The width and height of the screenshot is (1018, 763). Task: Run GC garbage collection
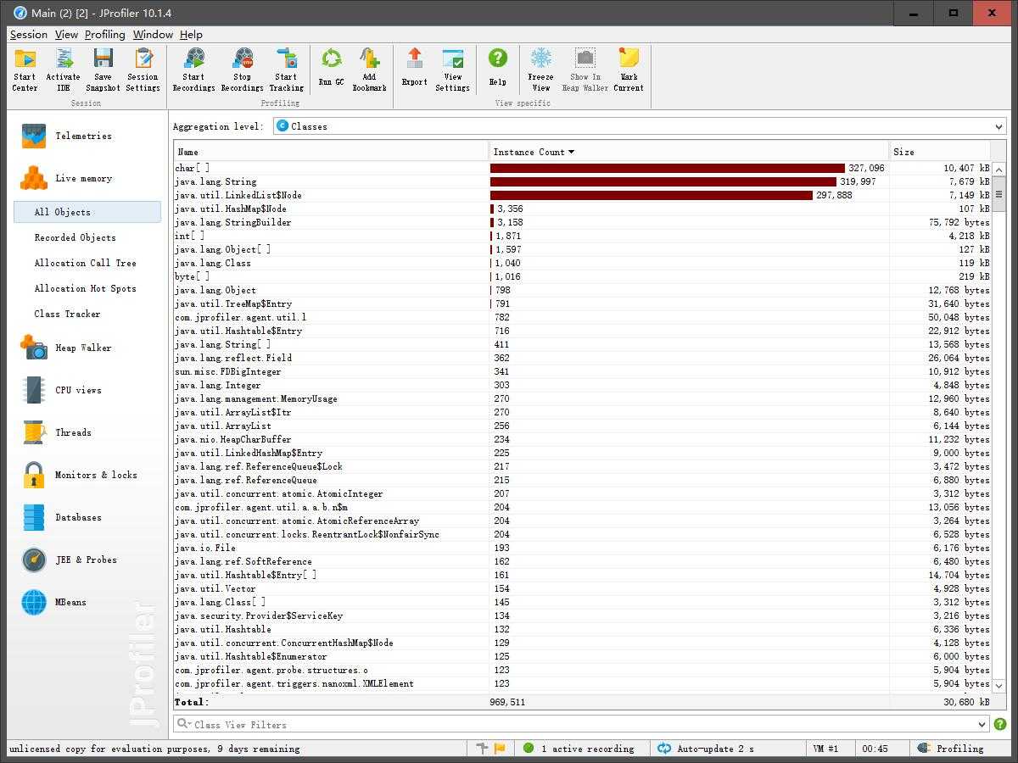point(331,68)
